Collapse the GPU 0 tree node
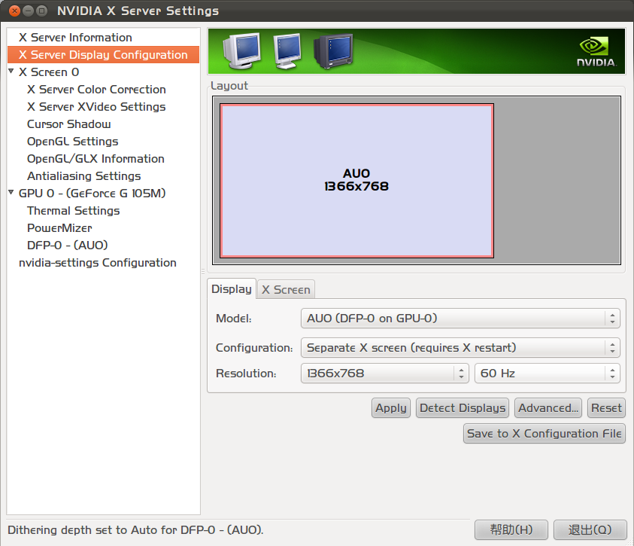The image size is (634, 546). point(11,193)
